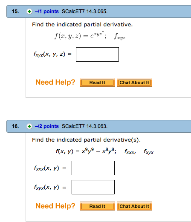Click the question number 15 label
Screen dimensions: 191x222
15,11
